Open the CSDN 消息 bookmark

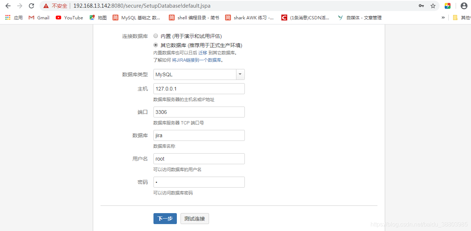click(305, 18)
